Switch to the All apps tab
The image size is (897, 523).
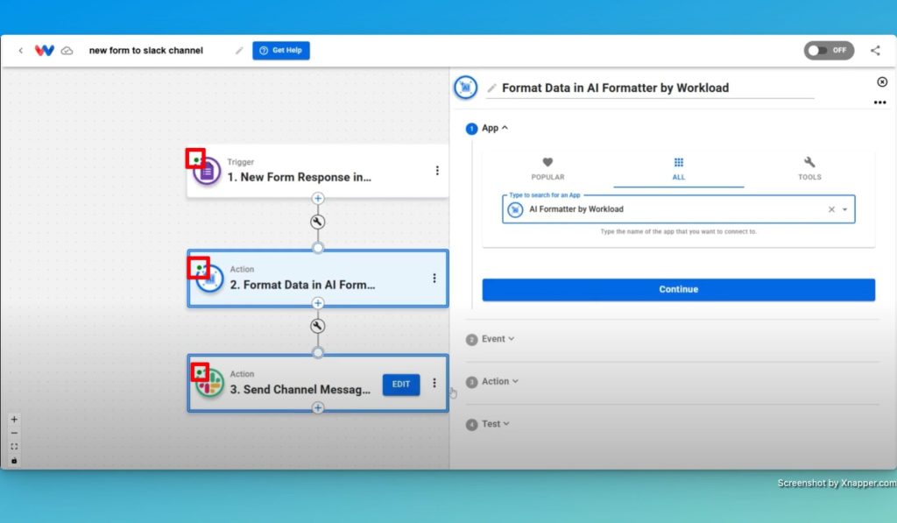pos(679,169)
